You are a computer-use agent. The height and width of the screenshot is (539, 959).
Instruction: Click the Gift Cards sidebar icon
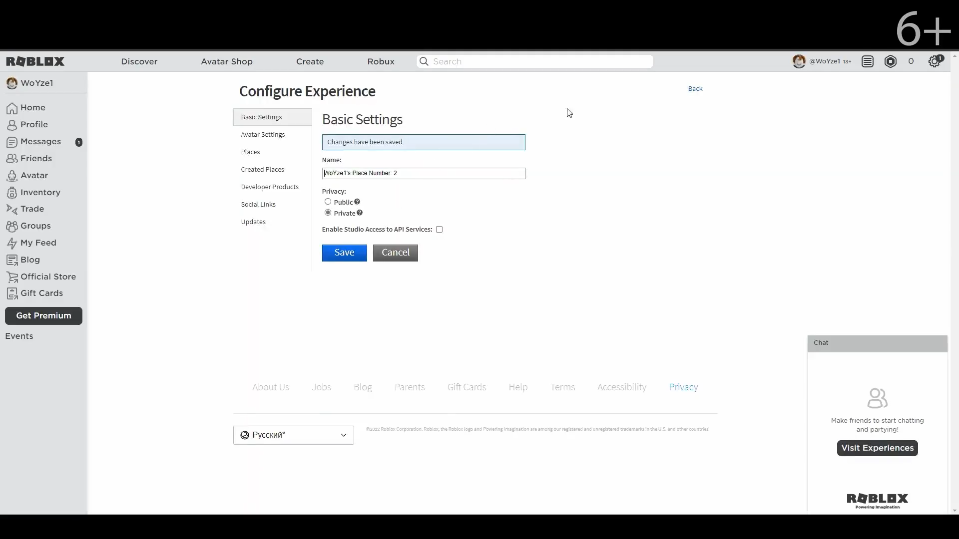pos(12,293)
